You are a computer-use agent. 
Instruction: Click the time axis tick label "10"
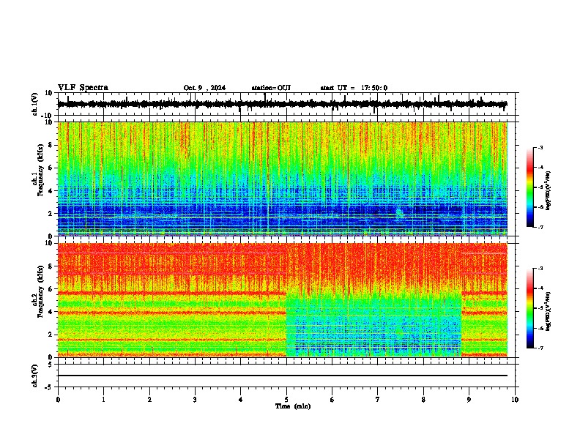(x=515, y=400)
